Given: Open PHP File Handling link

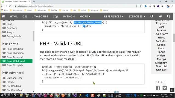Looking at the screenshot, I should 11,86.
